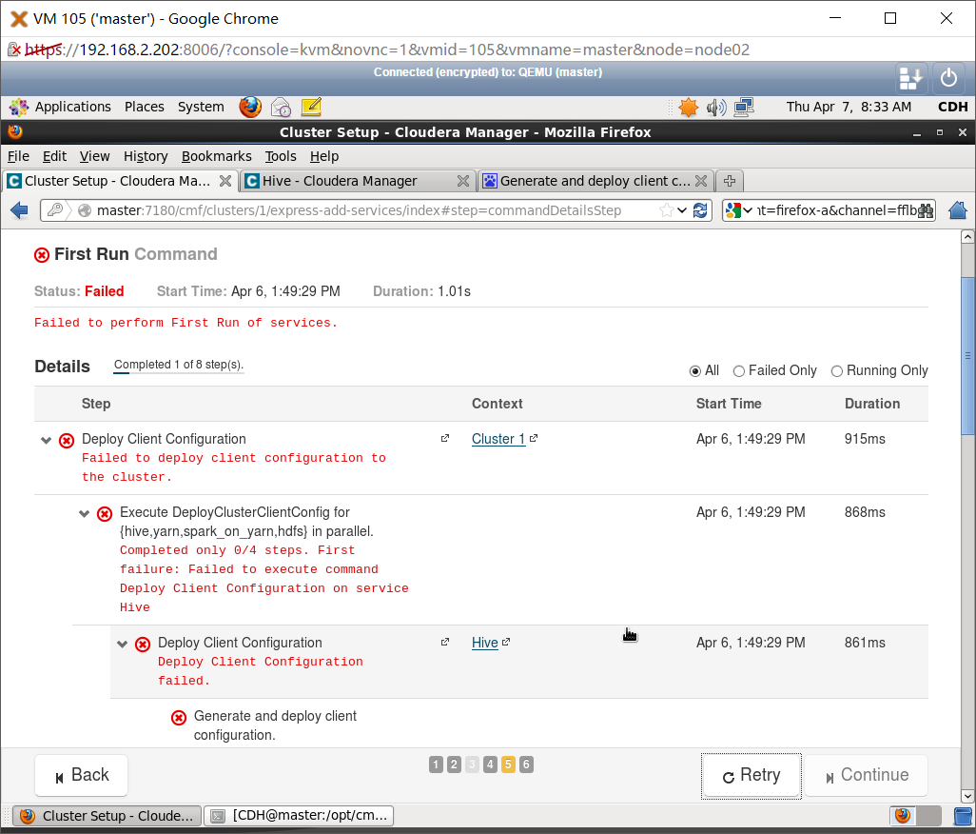Screen dimensions: 976x834
Task: Go to wizard step 2
Action: tap(454, 764)
